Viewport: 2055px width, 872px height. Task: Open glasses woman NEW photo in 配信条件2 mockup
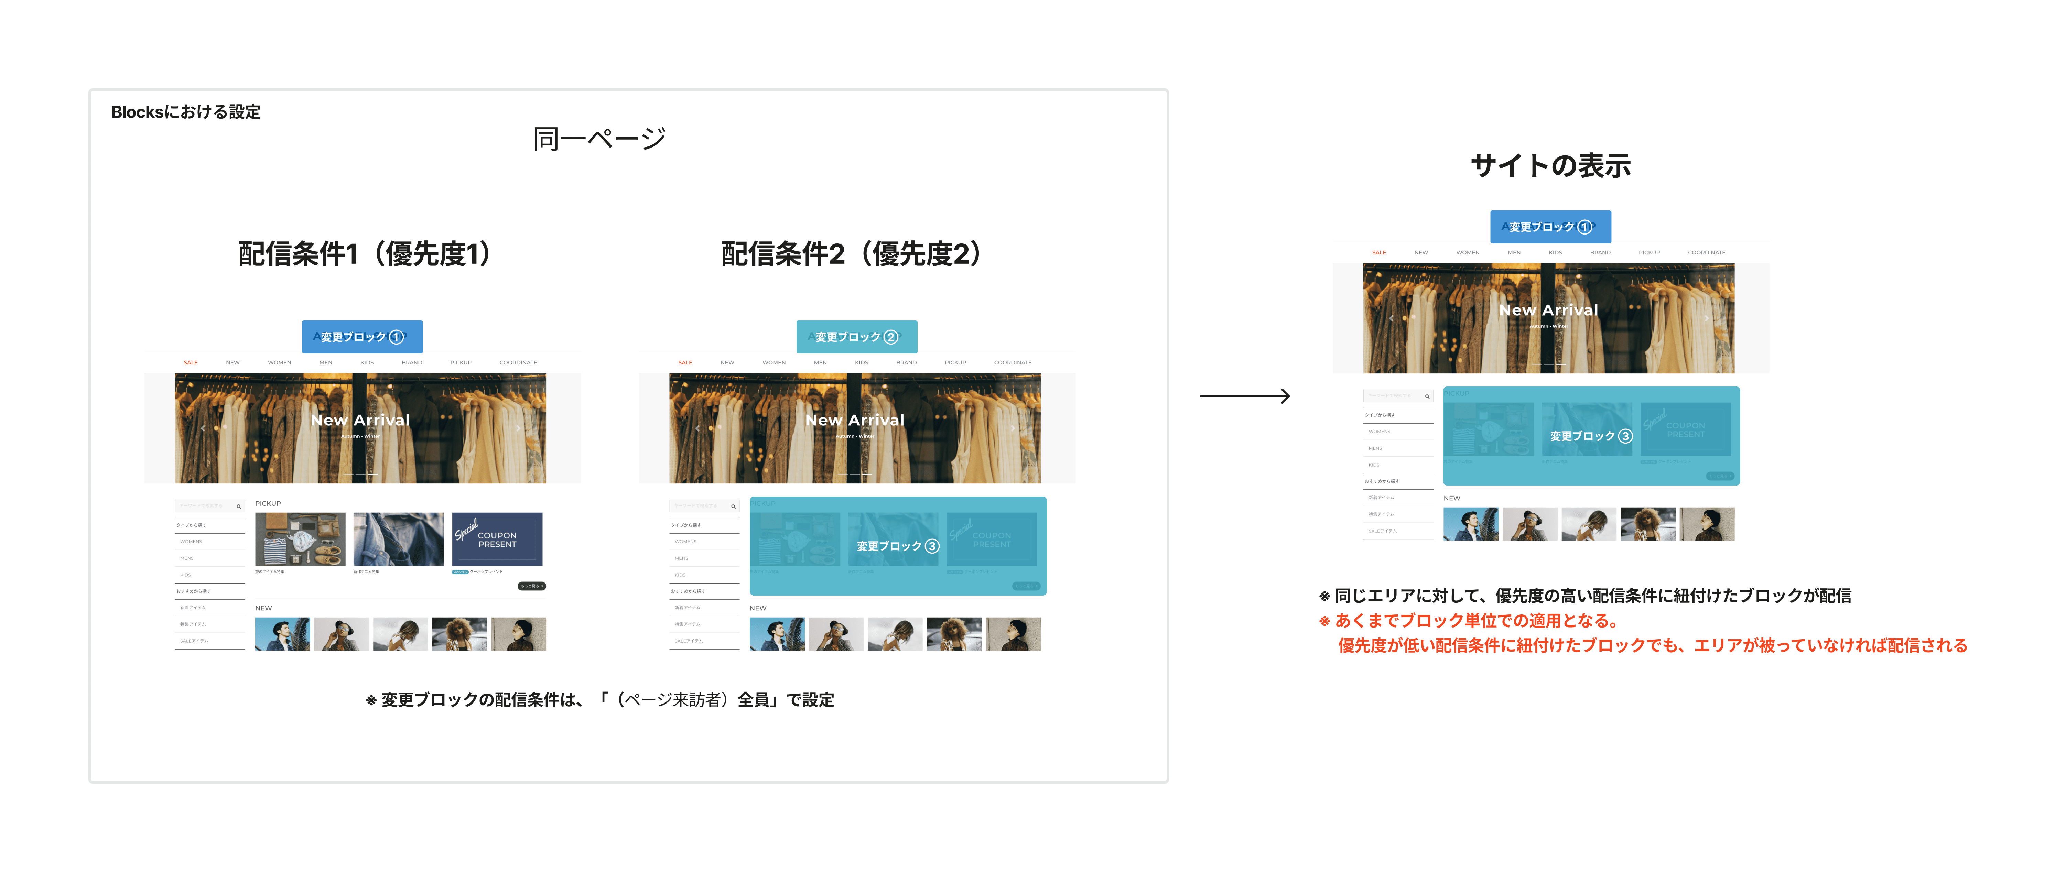(836, 634)
